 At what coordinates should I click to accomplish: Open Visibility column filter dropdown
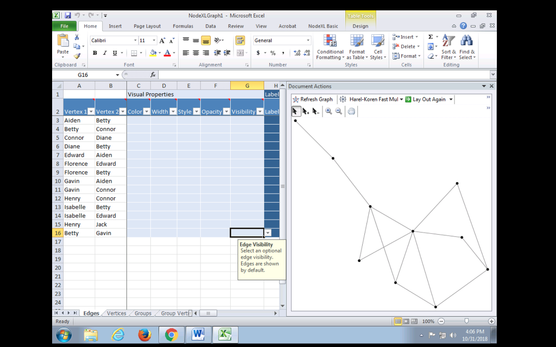tap(260, 112)
